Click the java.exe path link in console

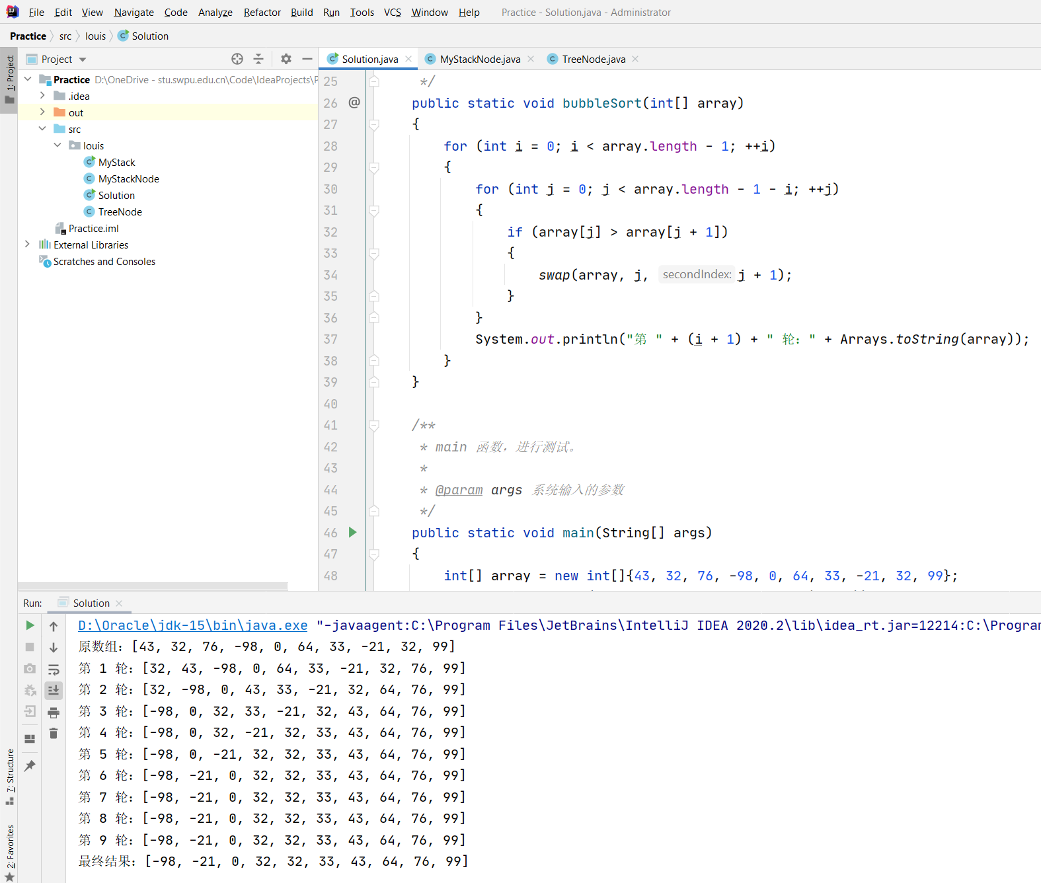pyautogui.click(x=193, y=625)
